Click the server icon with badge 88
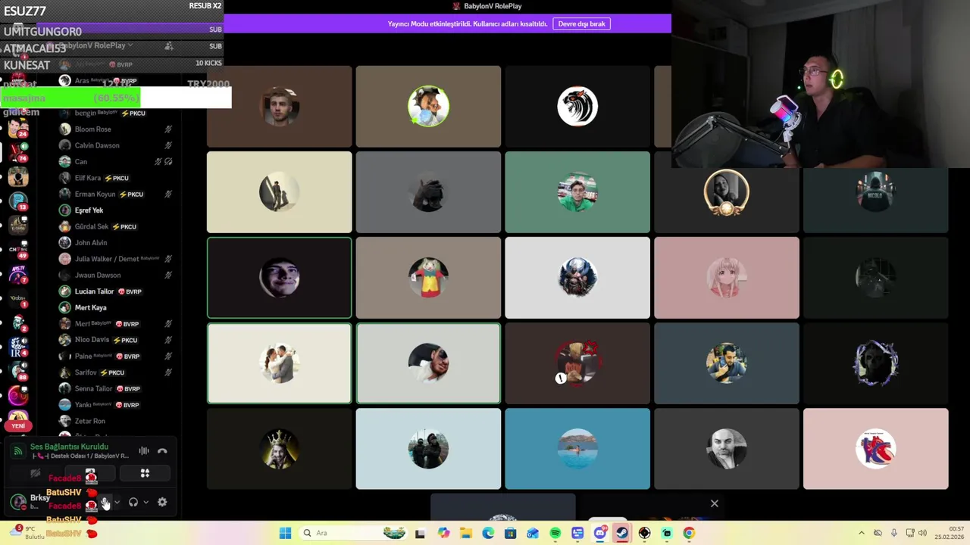The width and height of the screenshot is (970, 545). coord(18,371)
